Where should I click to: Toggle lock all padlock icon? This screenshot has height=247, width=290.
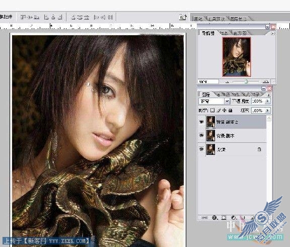point(230,110)
